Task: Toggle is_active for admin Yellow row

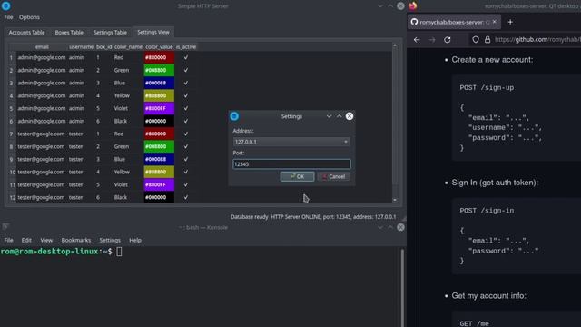Action: (186, 95)
